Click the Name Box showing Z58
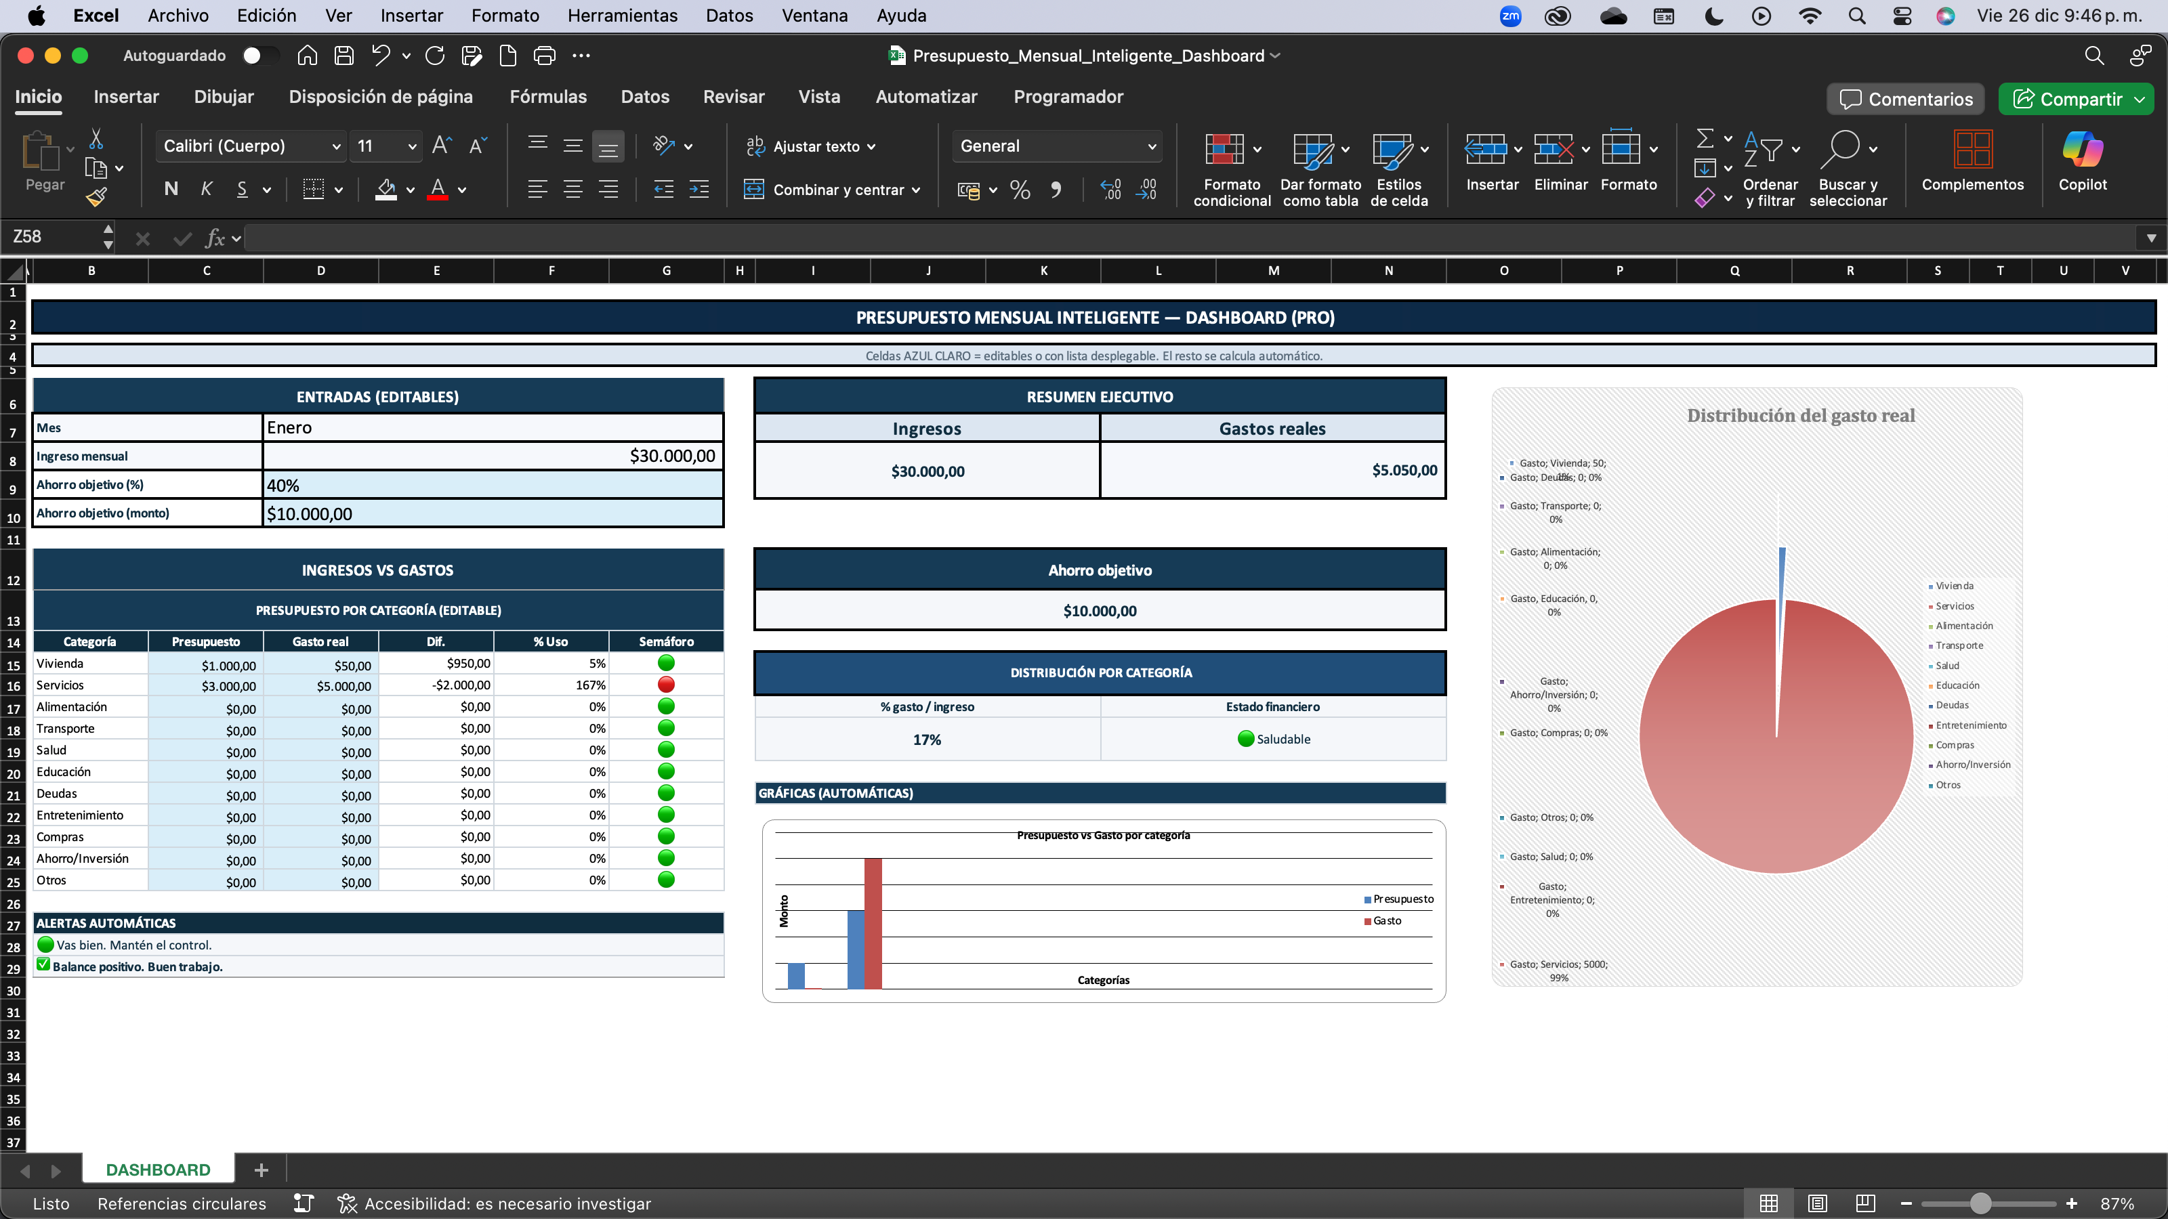Screen dimensions: 2168x1219 52,237
